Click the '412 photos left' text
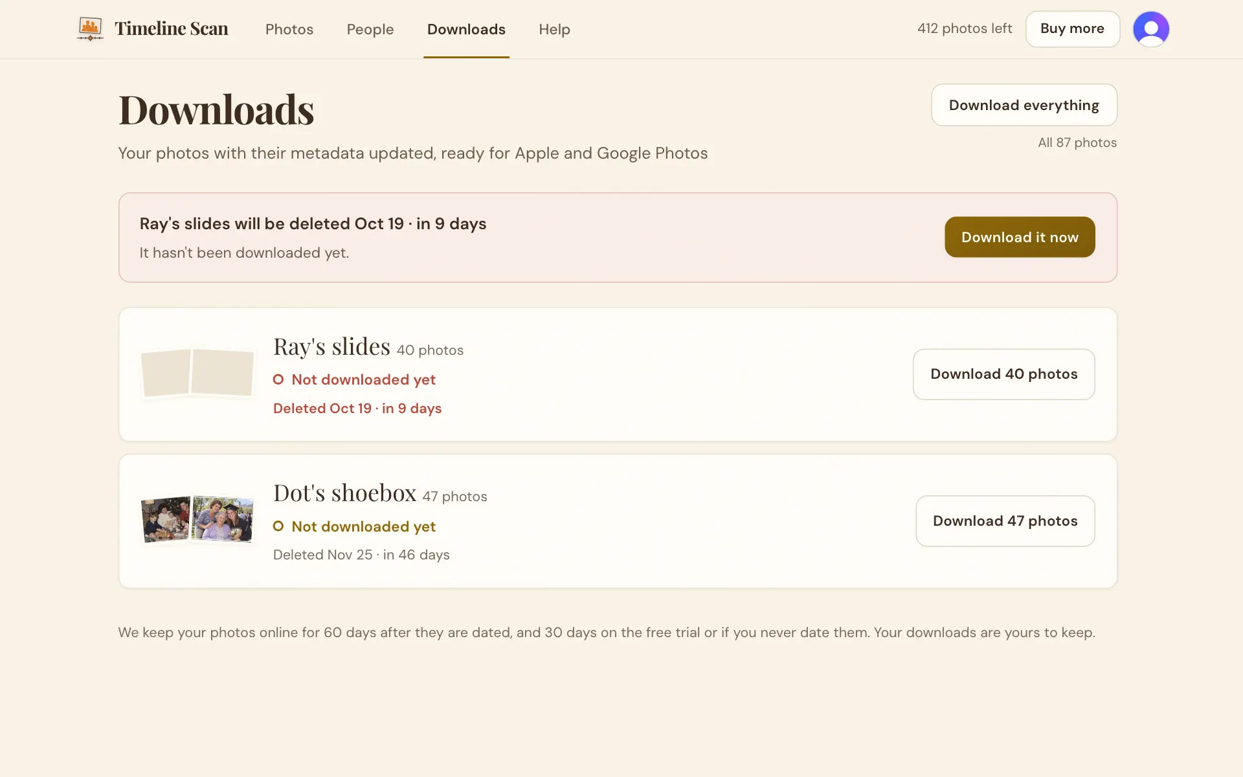Screen dimensions: 1243x777 [x=964, y=28]
